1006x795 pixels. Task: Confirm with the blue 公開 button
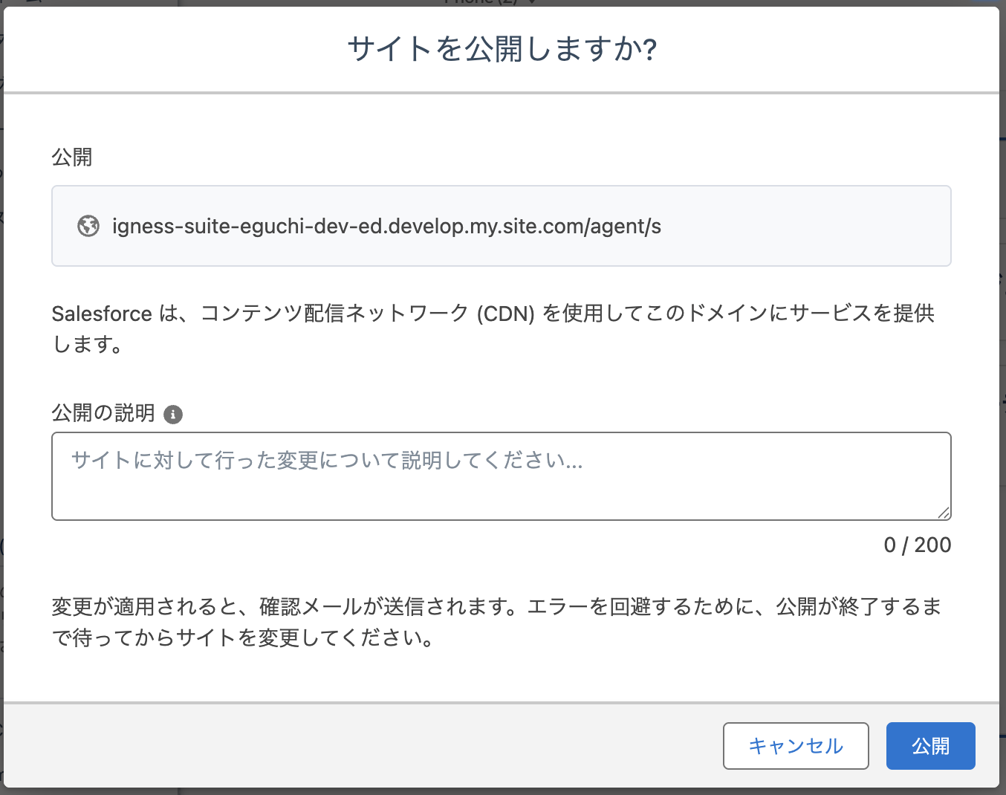[930, 746]
